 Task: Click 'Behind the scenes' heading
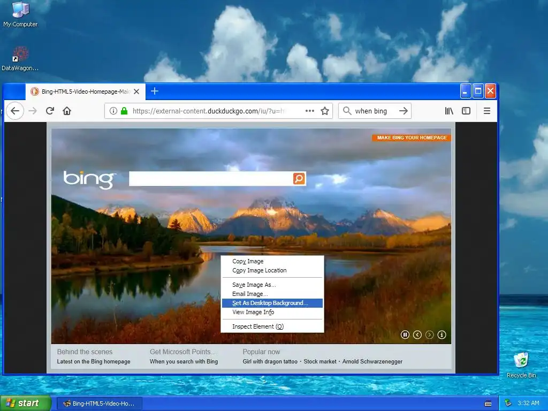(85, 352)
